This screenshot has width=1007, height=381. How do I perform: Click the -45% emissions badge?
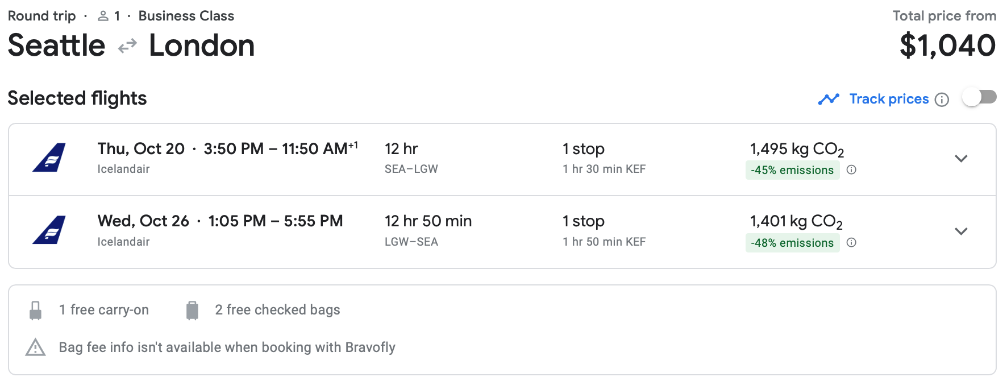792,170
